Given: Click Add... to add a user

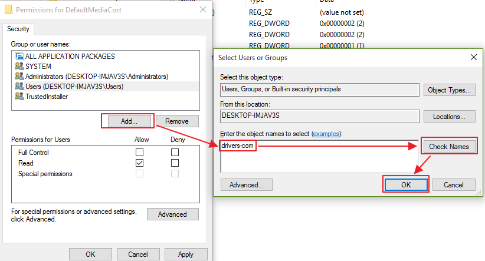Looking at the screenshot, I should 129,121.
